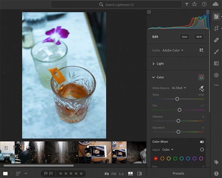Click the Search Lightroom CC field
The image size is (222, 178).
(116, 4)
